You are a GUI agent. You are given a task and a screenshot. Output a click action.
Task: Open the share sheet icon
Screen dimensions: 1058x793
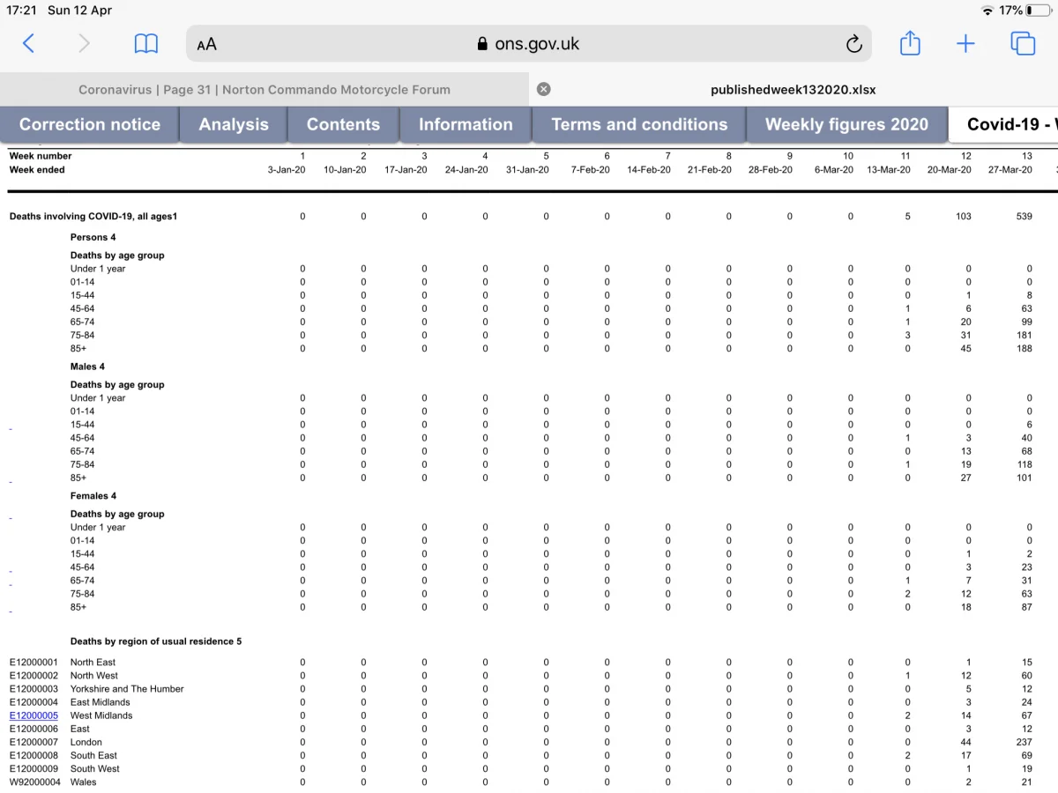pyautogui.click(x=910, y=42)
